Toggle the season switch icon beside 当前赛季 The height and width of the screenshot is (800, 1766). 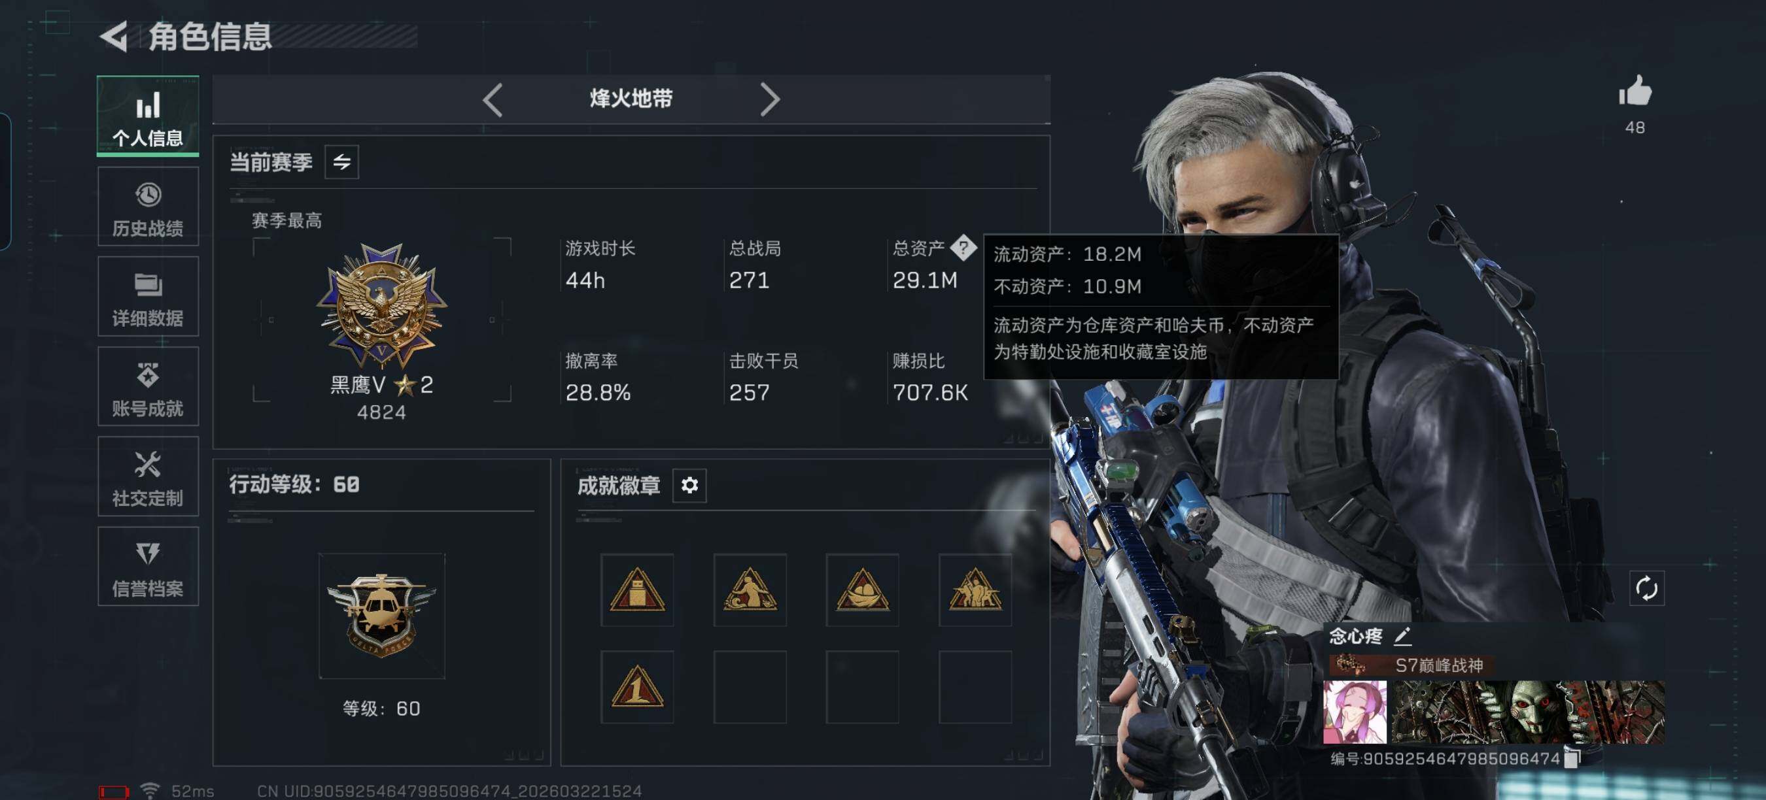point(341,162)
